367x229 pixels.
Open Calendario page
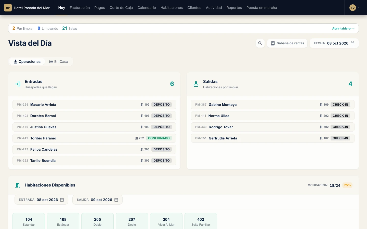click(x=147, y=8)
